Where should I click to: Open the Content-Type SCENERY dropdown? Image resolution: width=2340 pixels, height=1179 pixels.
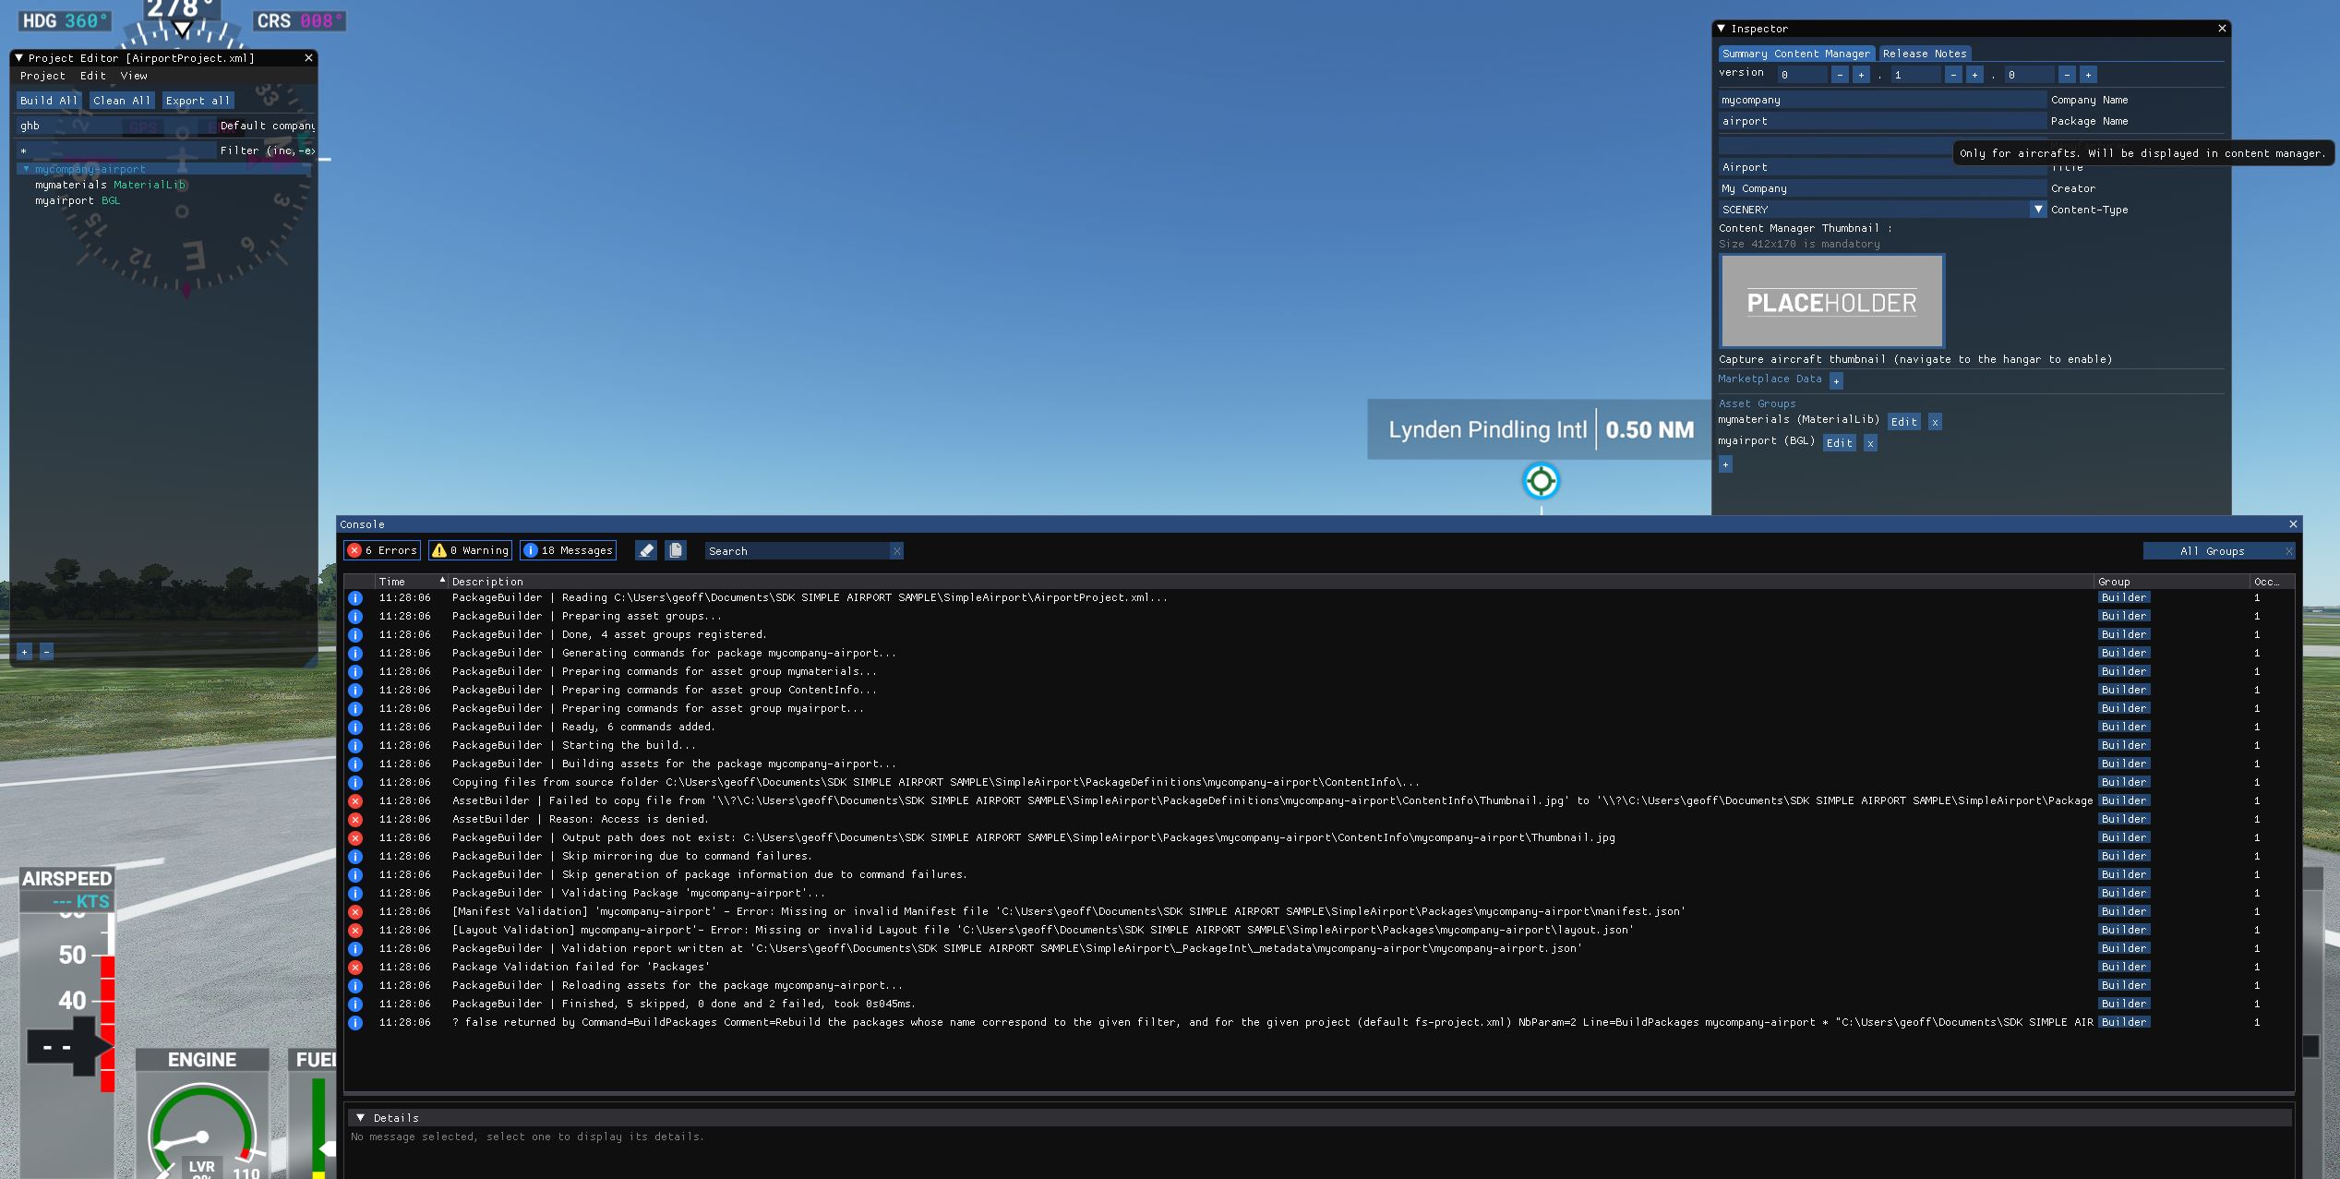(x=2038, y=210)
